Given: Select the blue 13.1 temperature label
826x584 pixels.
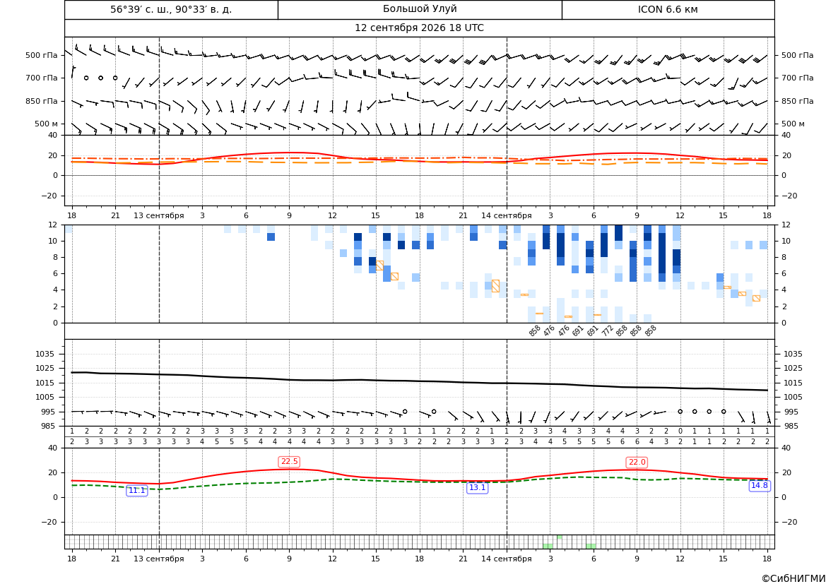Looking at the screenshot, I should 477,488.
